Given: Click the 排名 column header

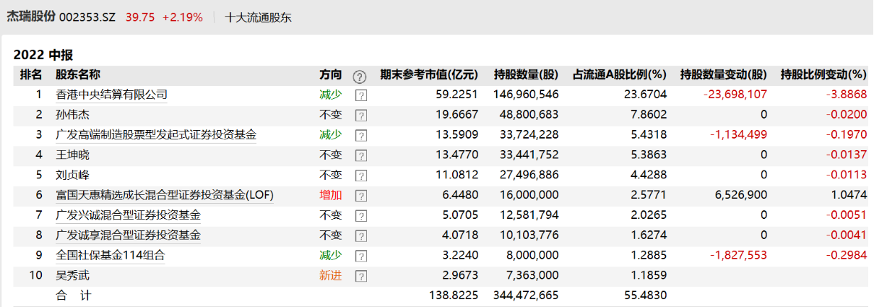Looking at the screenshot, I should point(31,74).
